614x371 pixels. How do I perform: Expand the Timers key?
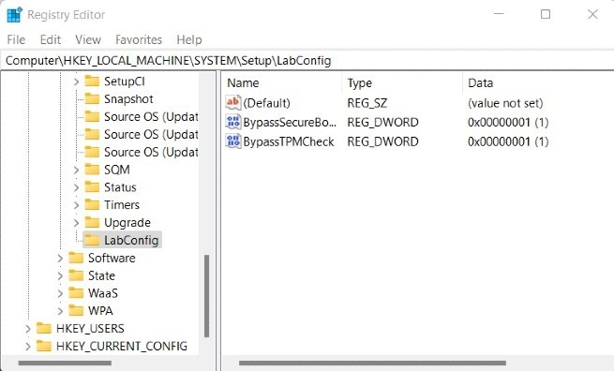[76, 205]
